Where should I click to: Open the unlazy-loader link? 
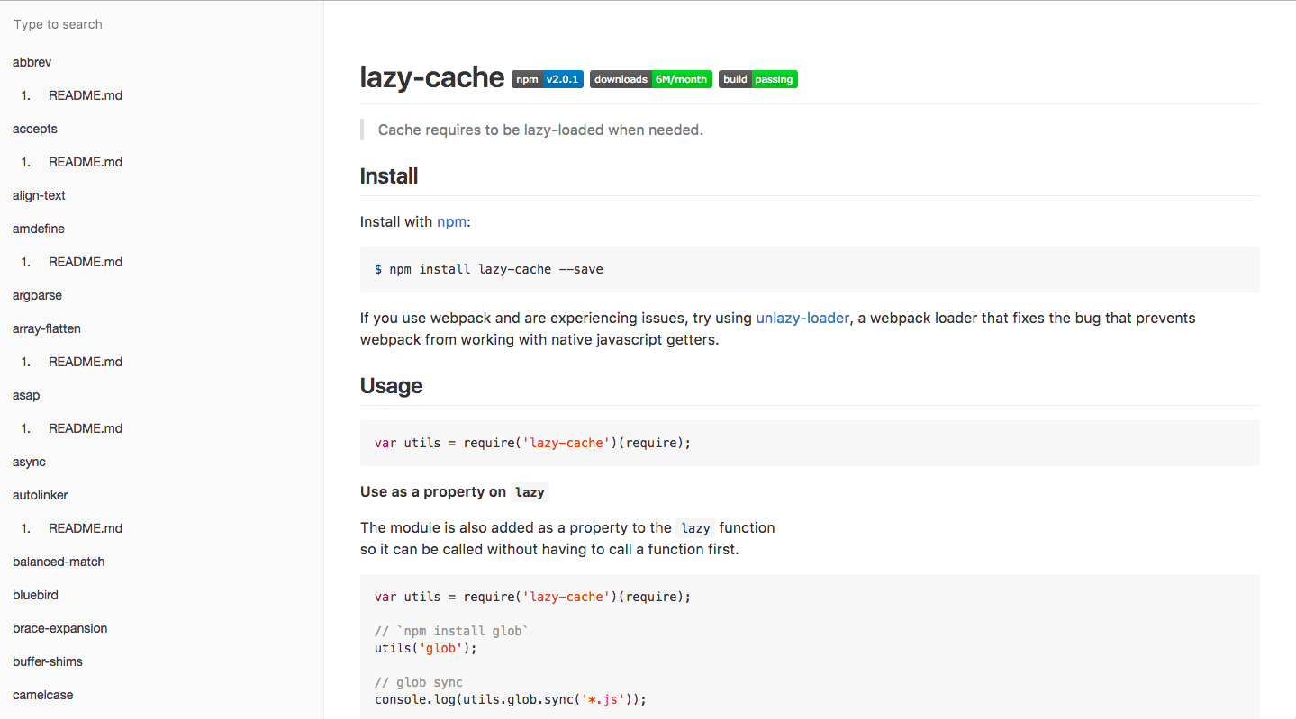pos(802,318)
